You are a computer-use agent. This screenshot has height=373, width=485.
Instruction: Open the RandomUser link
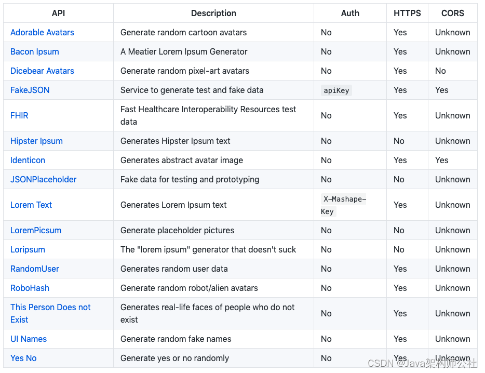35,269
